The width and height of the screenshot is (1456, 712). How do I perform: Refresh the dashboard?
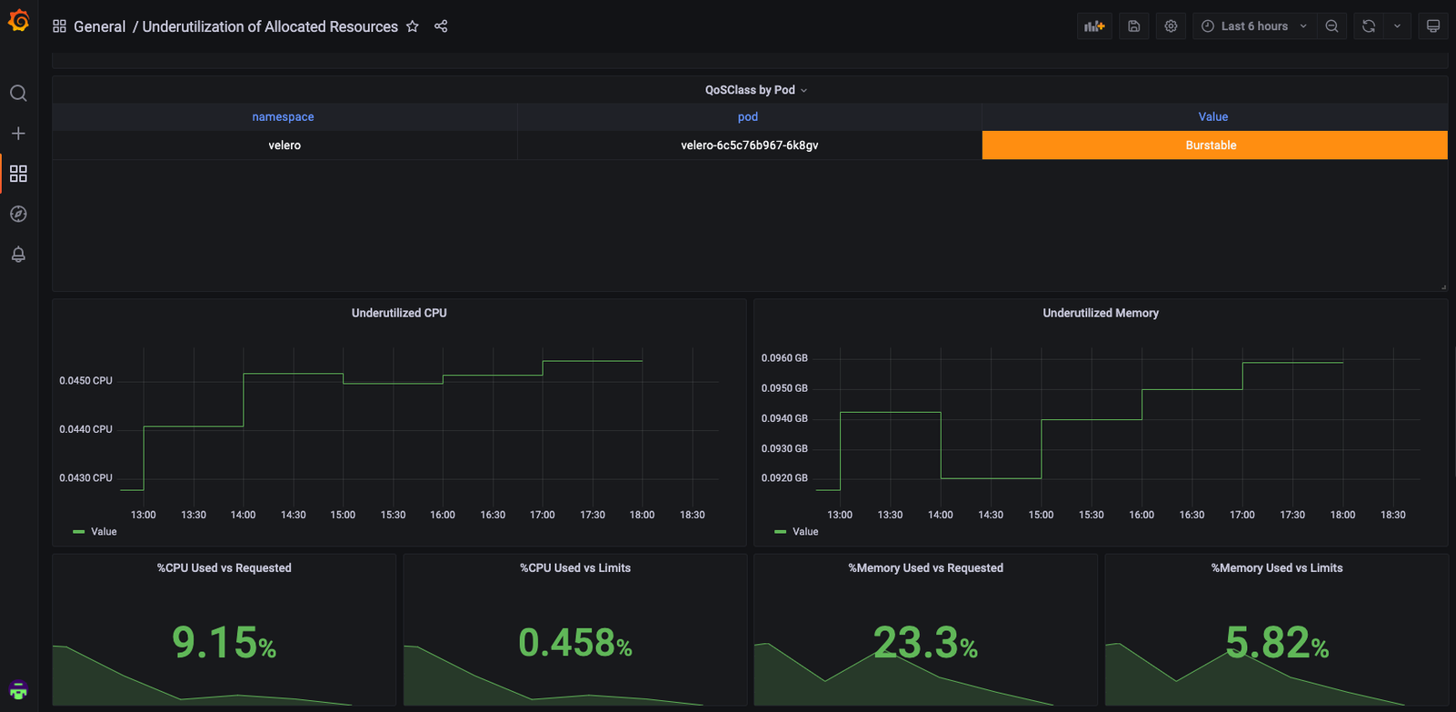coord(1369,26)
